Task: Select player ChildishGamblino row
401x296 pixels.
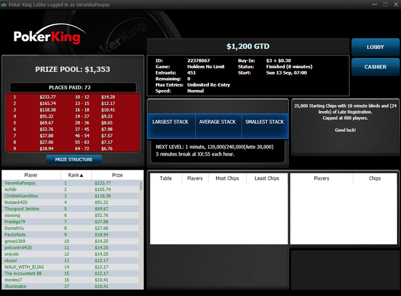Action: coord(70,196)
